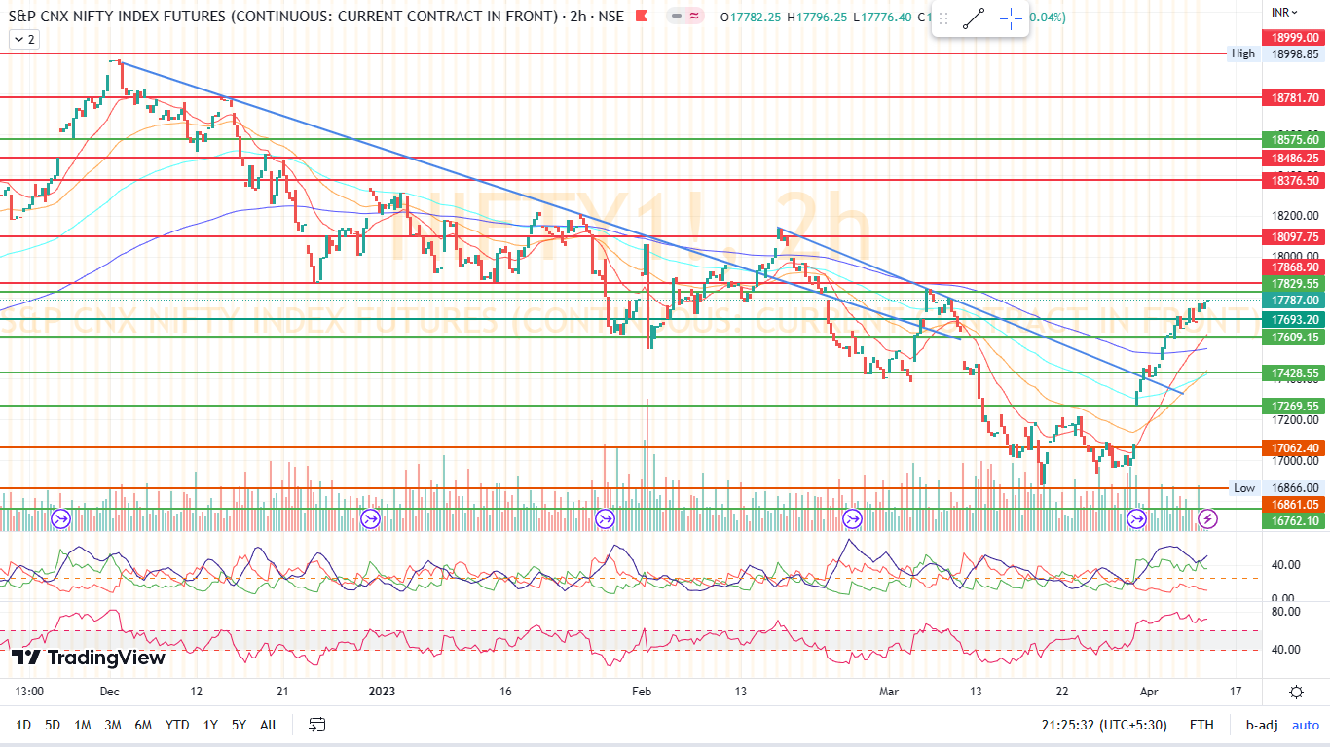Click the High 18998.85 label
The image size is (1330, 747).
[x=1275, y=54]
